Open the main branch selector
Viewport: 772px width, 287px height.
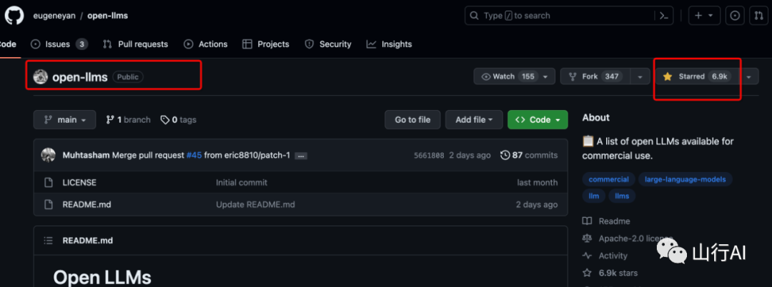point(64,120)
